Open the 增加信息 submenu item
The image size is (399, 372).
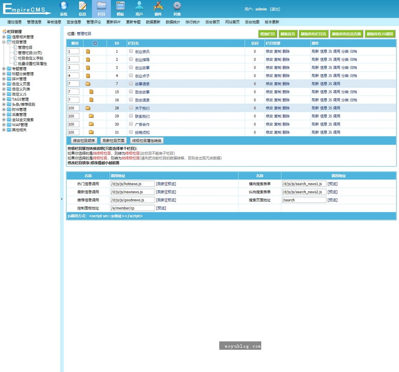pos(15,22)
